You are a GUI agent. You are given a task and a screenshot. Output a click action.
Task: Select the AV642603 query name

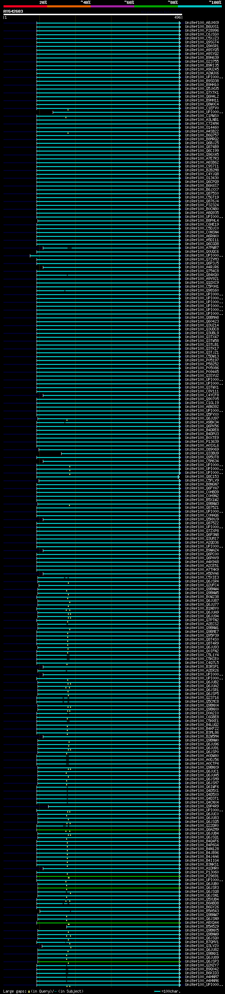pyautogui.click(x=13, y=11)
